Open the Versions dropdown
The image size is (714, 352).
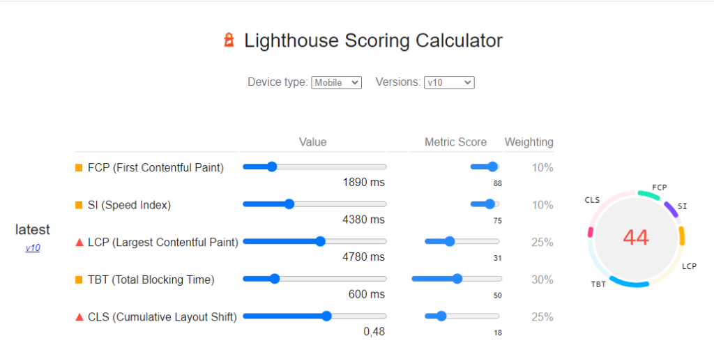click(x=449, y=82)
